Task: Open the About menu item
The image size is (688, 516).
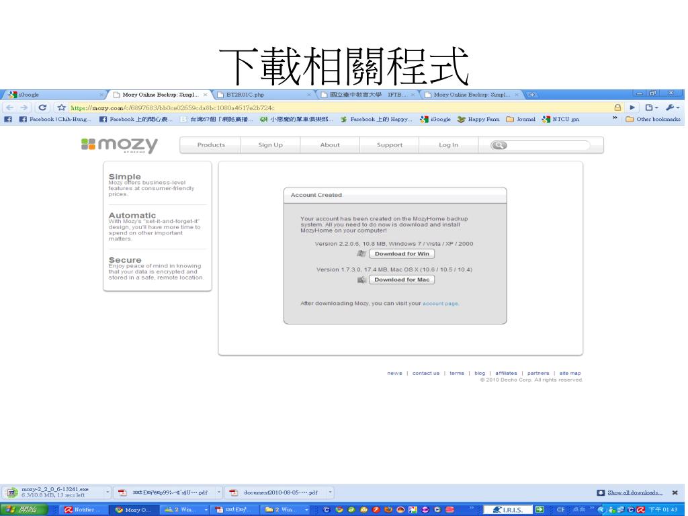Action: coord(330,145)
